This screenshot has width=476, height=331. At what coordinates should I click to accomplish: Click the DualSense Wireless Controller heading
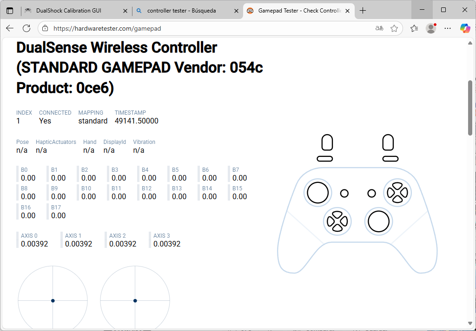point(139,68)
